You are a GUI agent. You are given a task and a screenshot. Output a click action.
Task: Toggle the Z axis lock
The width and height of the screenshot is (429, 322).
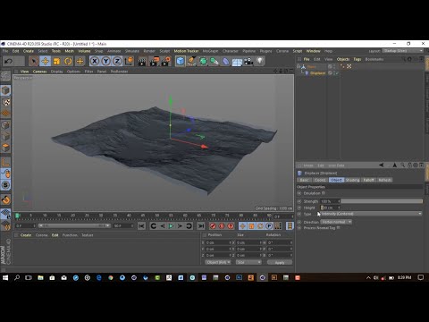117,61
